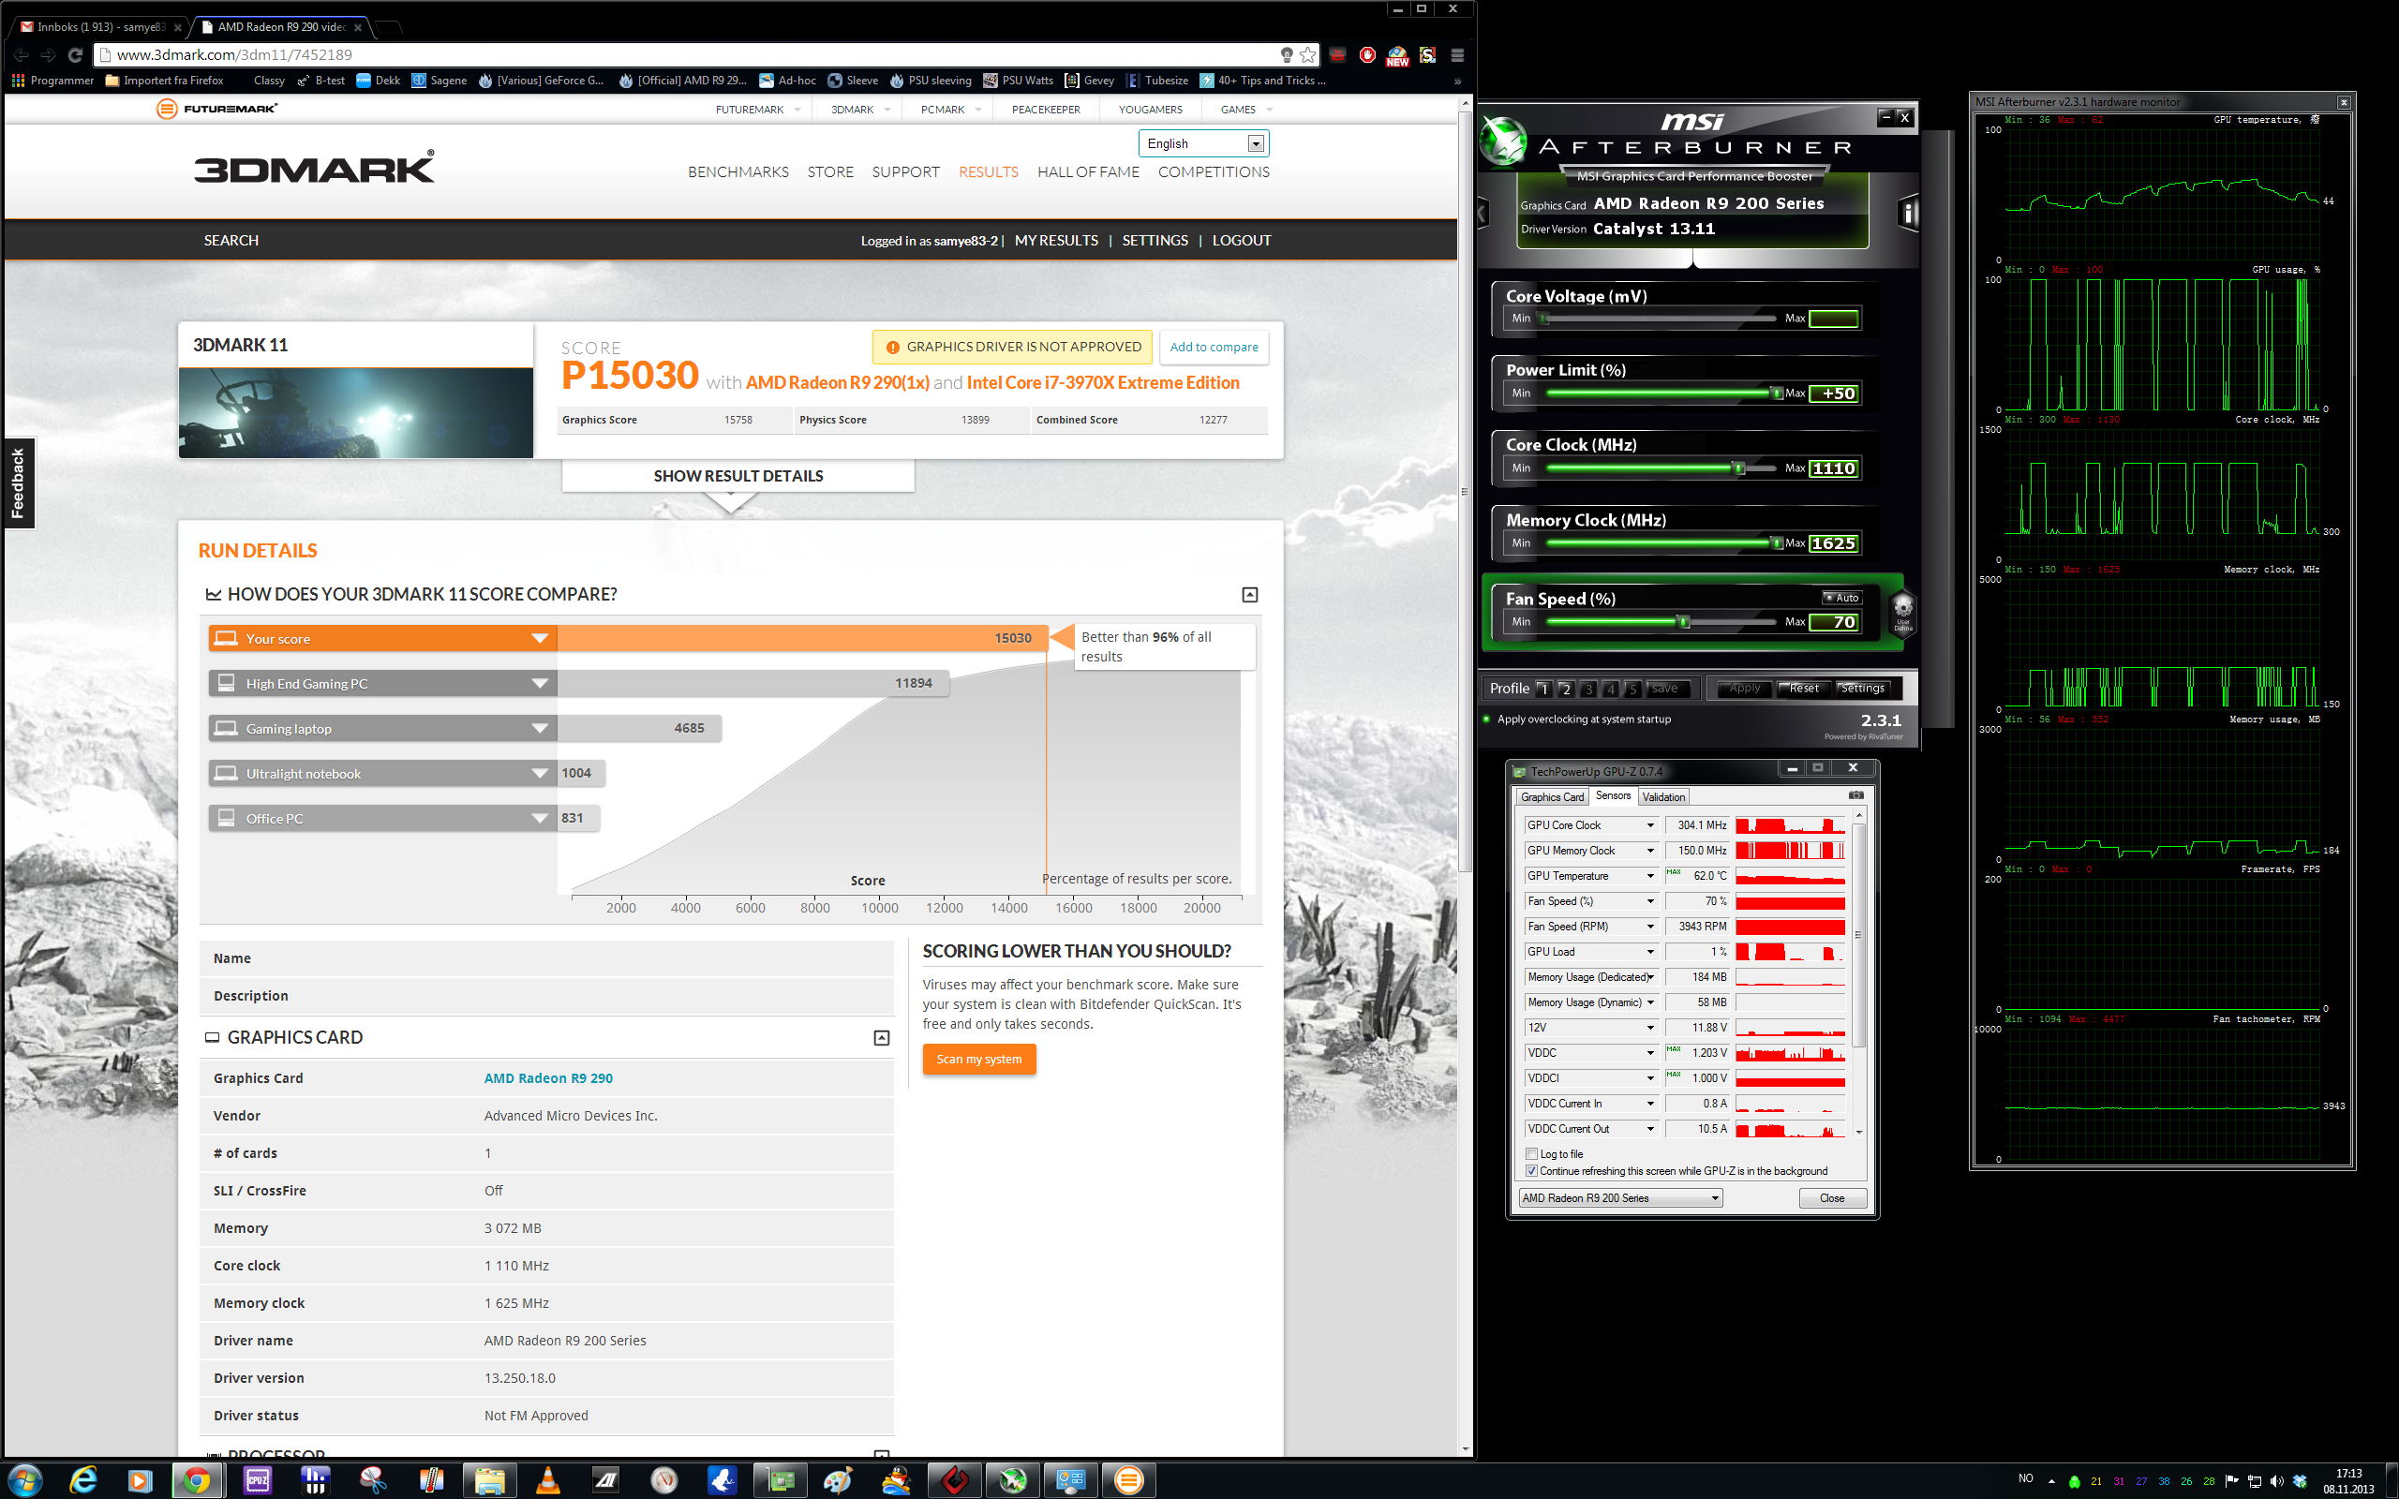This screenshot has width=2399, height=1499.
Task: Uncheck Continue refreshing GPU-Z in background
Action: pos(1531,1171)
